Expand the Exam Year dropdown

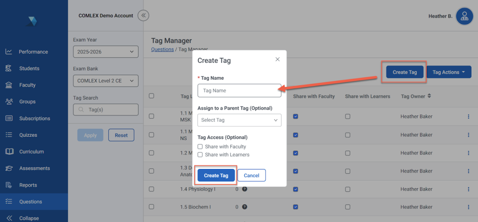point(105,52)
